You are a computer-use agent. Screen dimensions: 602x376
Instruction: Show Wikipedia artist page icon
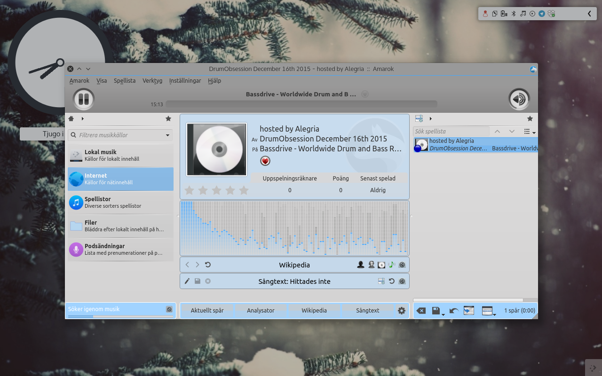coord(361,265)
